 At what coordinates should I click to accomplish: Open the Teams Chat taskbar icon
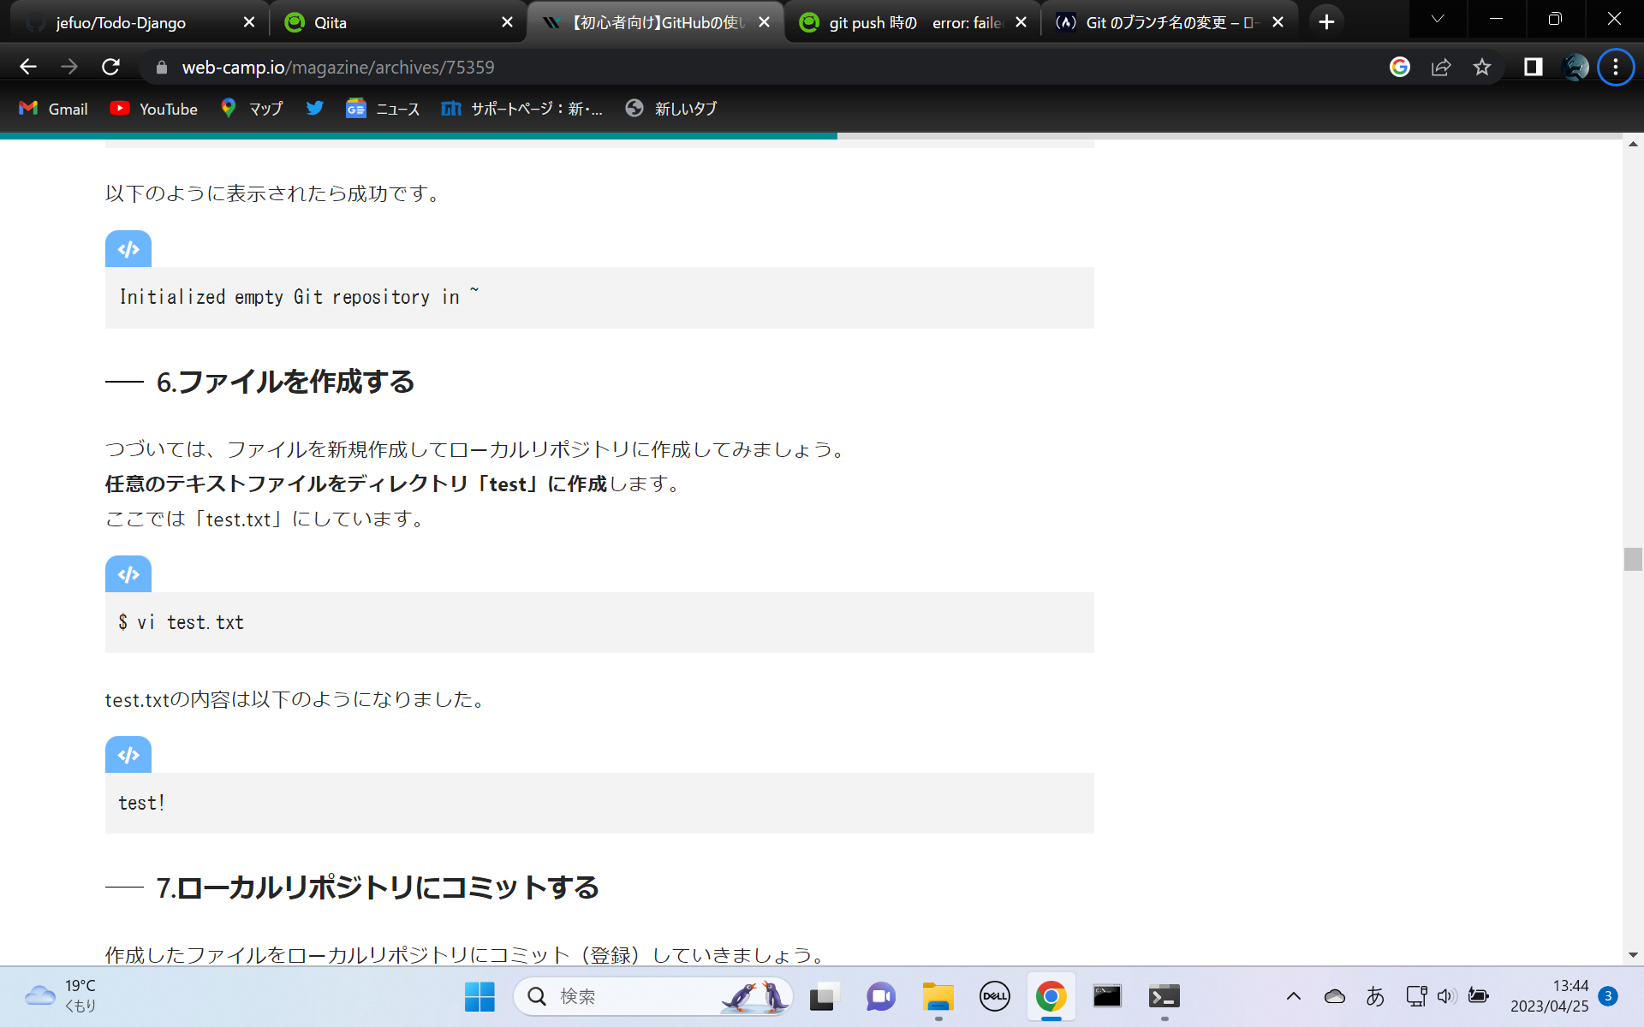(x=880, y=996)
